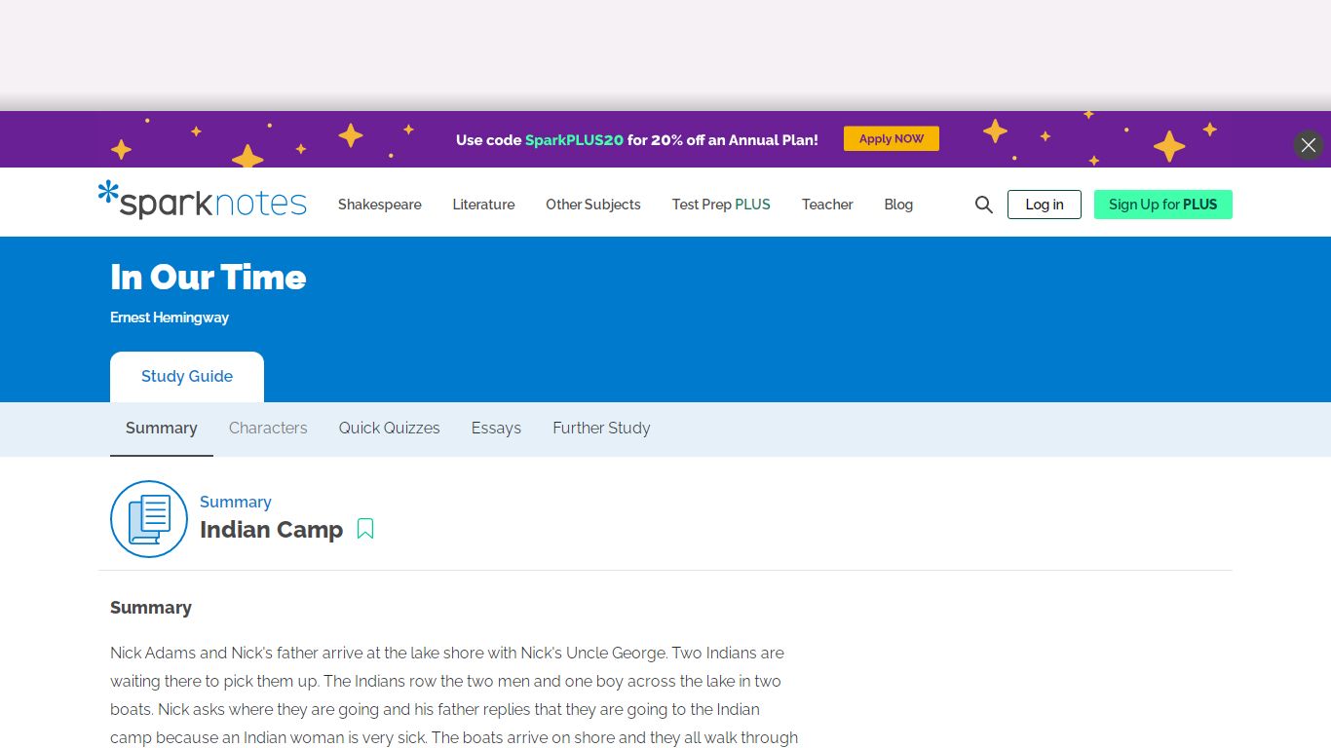The image size is (1331, 748).
Task: Open the Further Study tab
Action: tap(601, 429)
